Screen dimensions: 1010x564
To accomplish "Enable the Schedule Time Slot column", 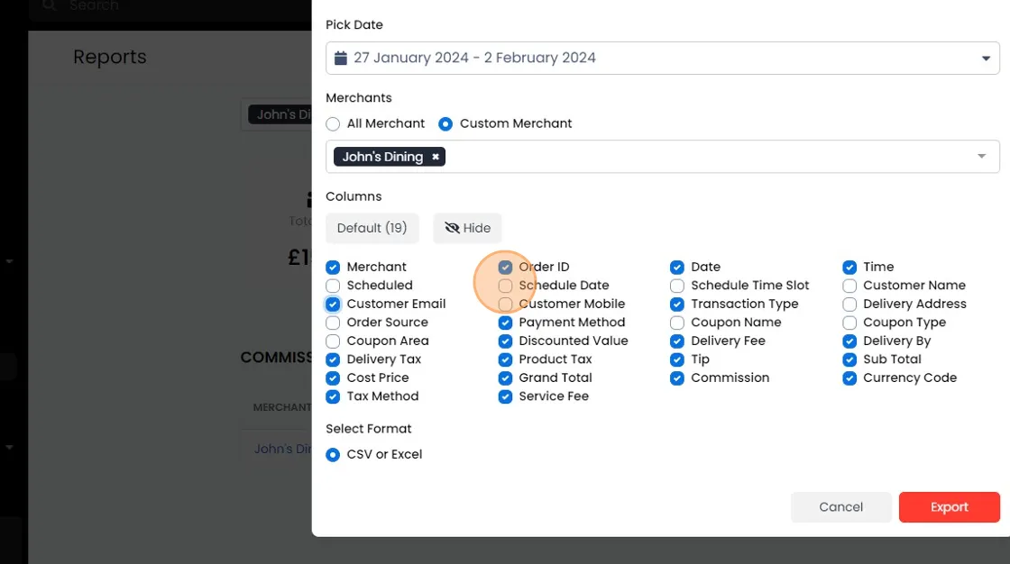I will click(x=677, y=286).
